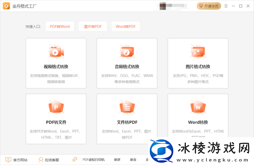Open Word转换 card title
This screenshot has width=254, height=165.
pos(198,122)
